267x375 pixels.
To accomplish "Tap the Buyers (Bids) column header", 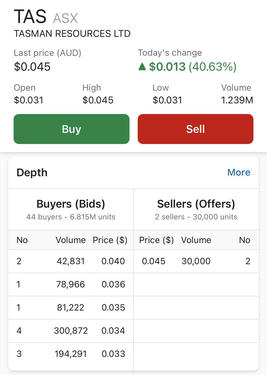I will point(71,204).
